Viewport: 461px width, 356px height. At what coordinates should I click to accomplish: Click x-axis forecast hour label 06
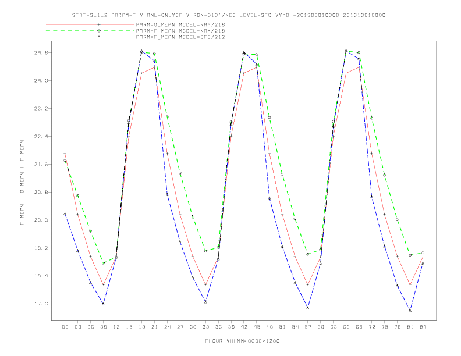point(91,327)
